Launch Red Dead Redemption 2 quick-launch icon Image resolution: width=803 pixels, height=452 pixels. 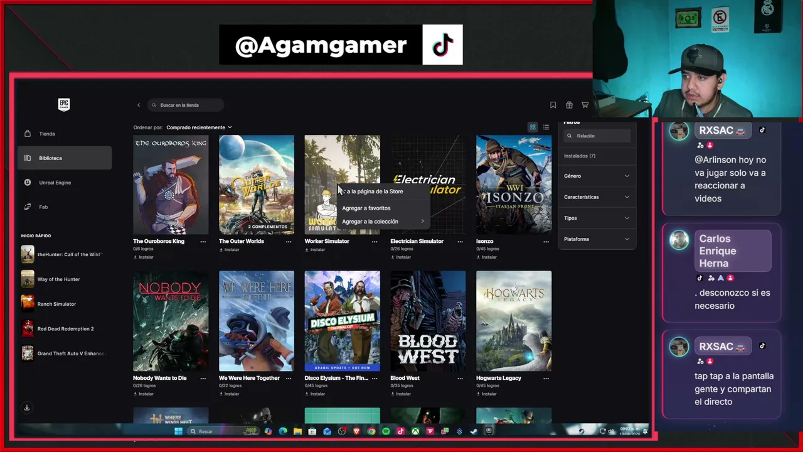point(28,328)
